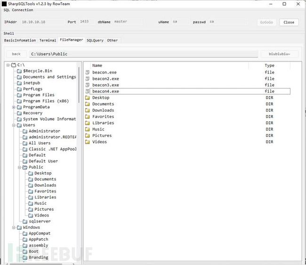
Task: Click the Desktop folder icon in file list
Action: 88,98
